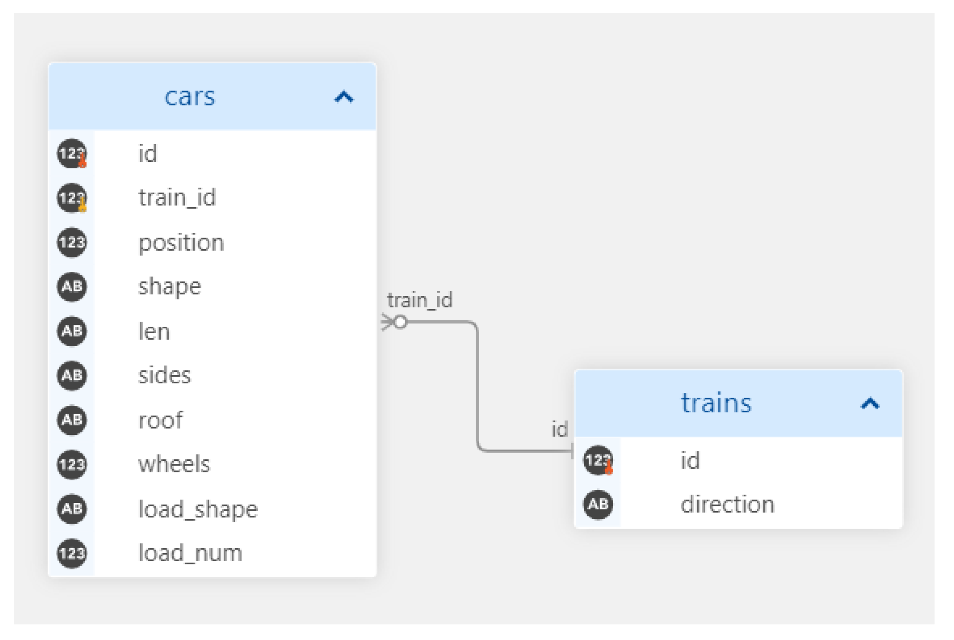Click the train_id relationship label
The image size is (954, 640).
click(x=419, y=300)
